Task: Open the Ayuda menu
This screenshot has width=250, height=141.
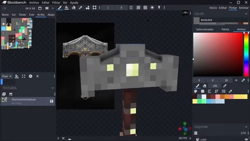Action: [x=74, y=3]
